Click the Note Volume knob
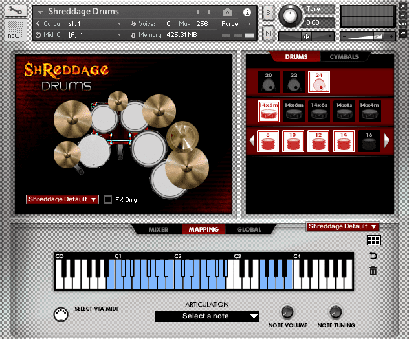The image size is (409, 339). [x=287, y=312]
